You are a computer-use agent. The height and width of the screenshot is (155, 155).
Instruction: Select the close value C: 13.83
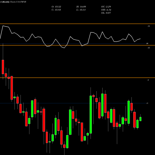pos(56,10)
